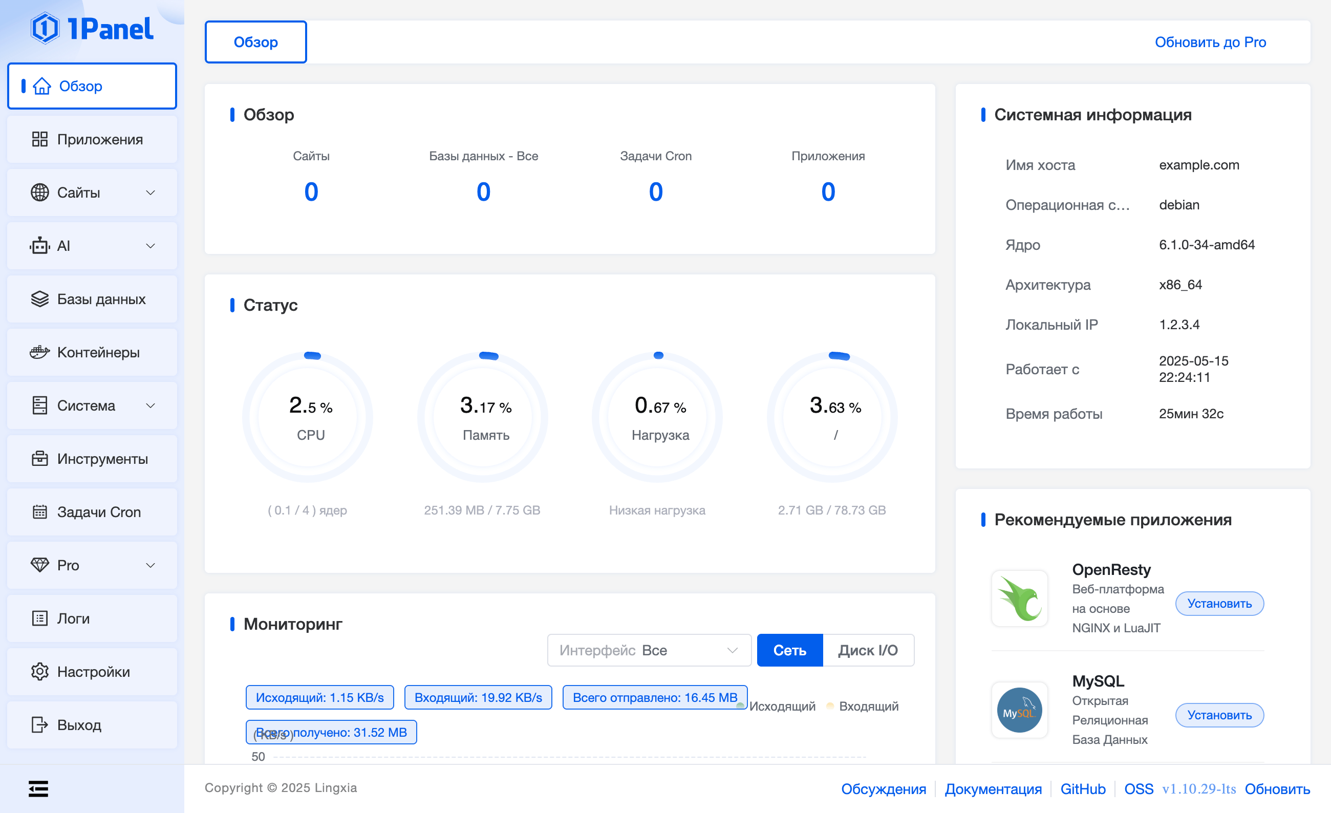This screenshot has width=1331, height=813.
Task: Click the toolbox icon beside Инструменты
Action: coord(39,459)
